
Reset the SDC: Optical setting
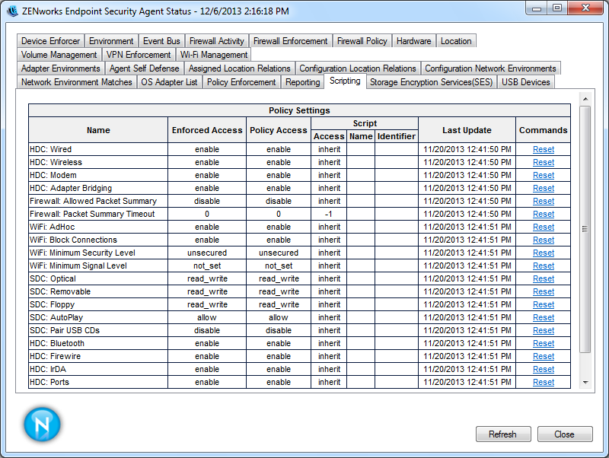544,278
